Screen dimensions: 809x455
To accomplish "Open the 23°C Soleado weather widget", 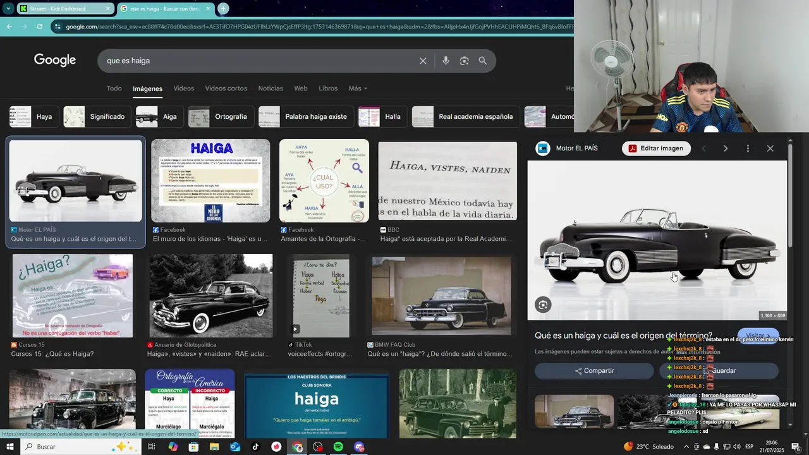I will click(650, 447).
